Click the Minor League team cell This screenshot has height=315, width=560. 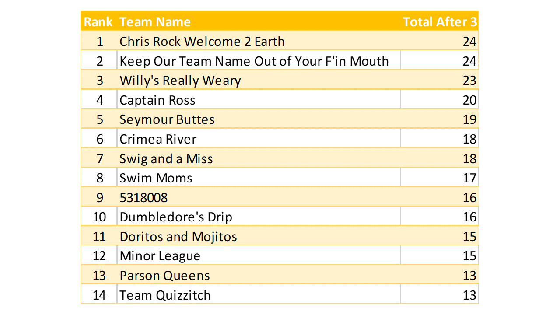[x=160, y=256]
